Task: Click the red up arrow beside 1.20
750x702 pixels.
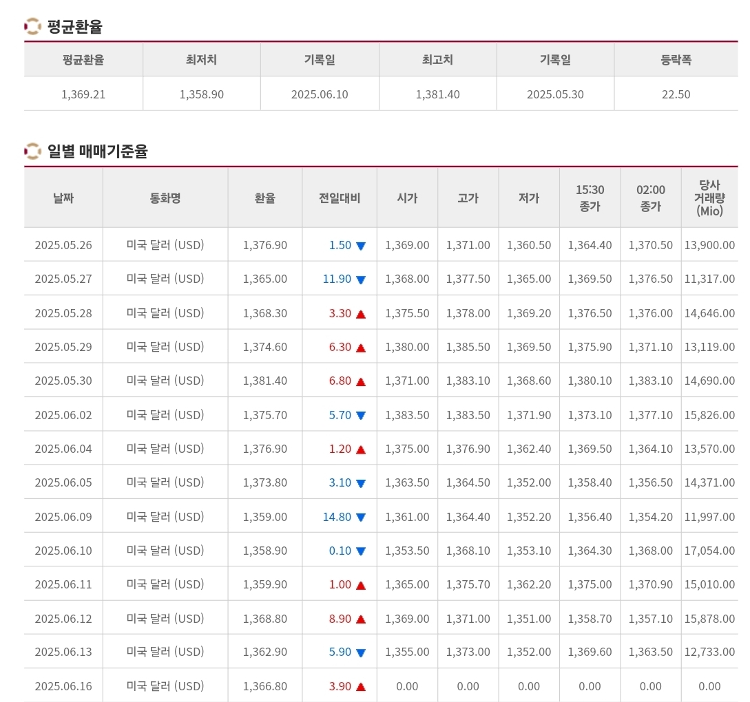Action: pyautogui.click(x=361, y=449)
